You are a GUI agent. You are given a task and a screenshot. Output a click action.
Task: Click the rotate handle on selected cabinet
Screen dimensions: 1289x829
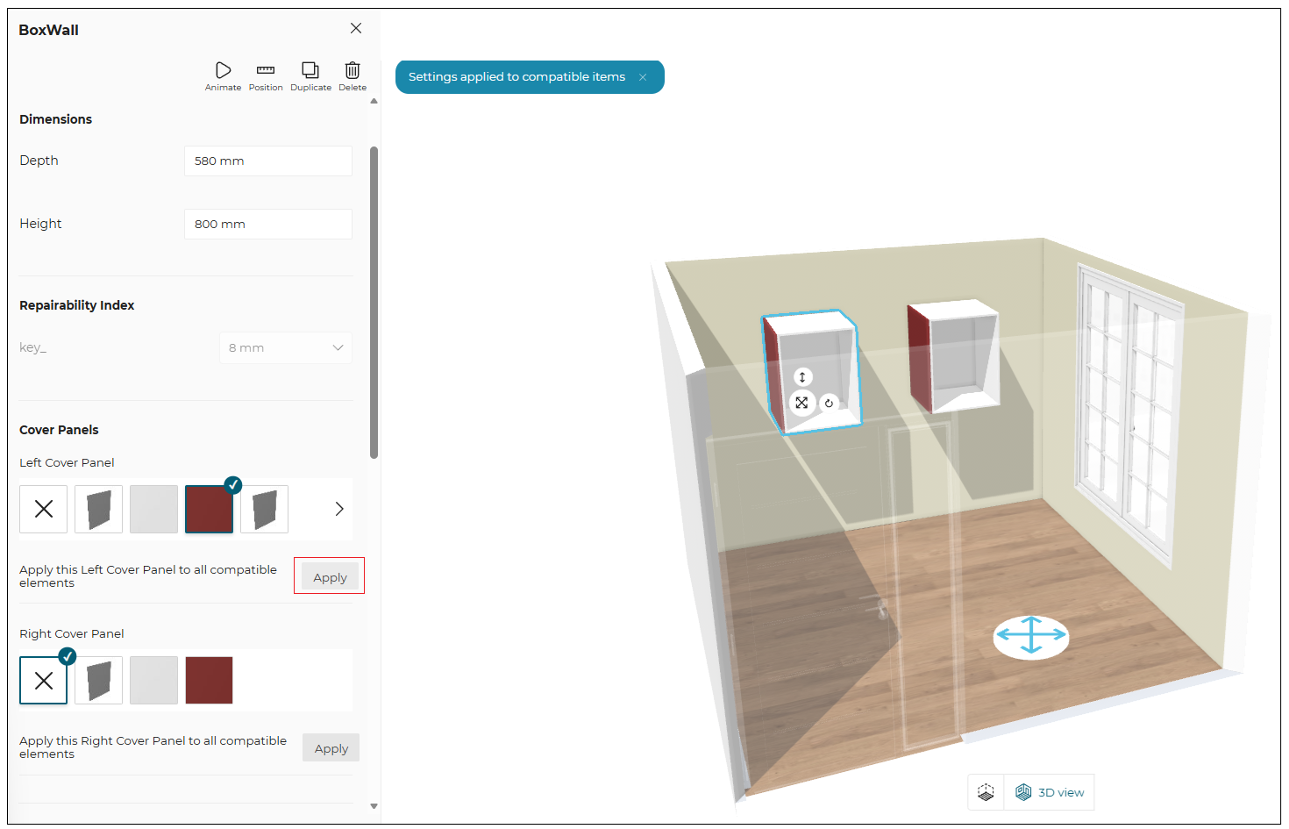pos(829,404)
